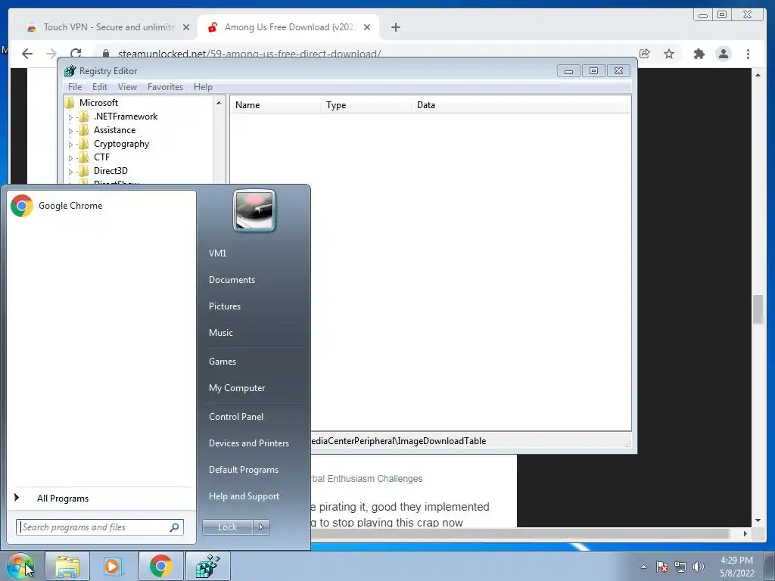
Task: Open the Chrome three-dot menu
Action: coord(749,54)
